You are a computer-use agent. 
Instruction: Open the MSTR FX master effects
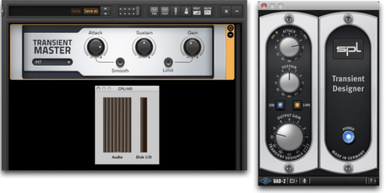tap(208, 11)
